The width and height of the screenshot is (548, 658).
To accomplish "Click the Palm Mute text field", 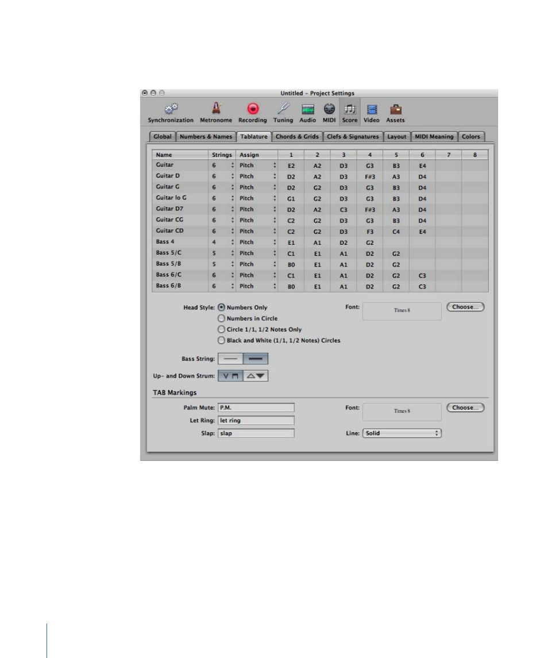I will (x=256, y=407).
